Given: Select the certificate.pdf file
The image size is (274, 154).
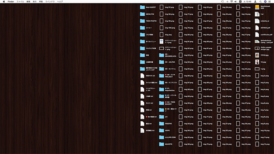Looking at the screenshot, I should [257, 35].
